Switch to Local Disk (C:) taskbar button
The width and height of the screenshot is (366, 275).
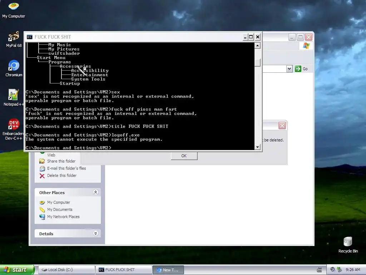click(66, 270)
